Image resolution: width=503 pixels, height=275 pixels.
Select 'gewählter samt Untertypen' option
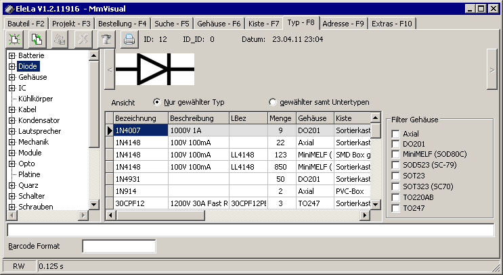273,102
